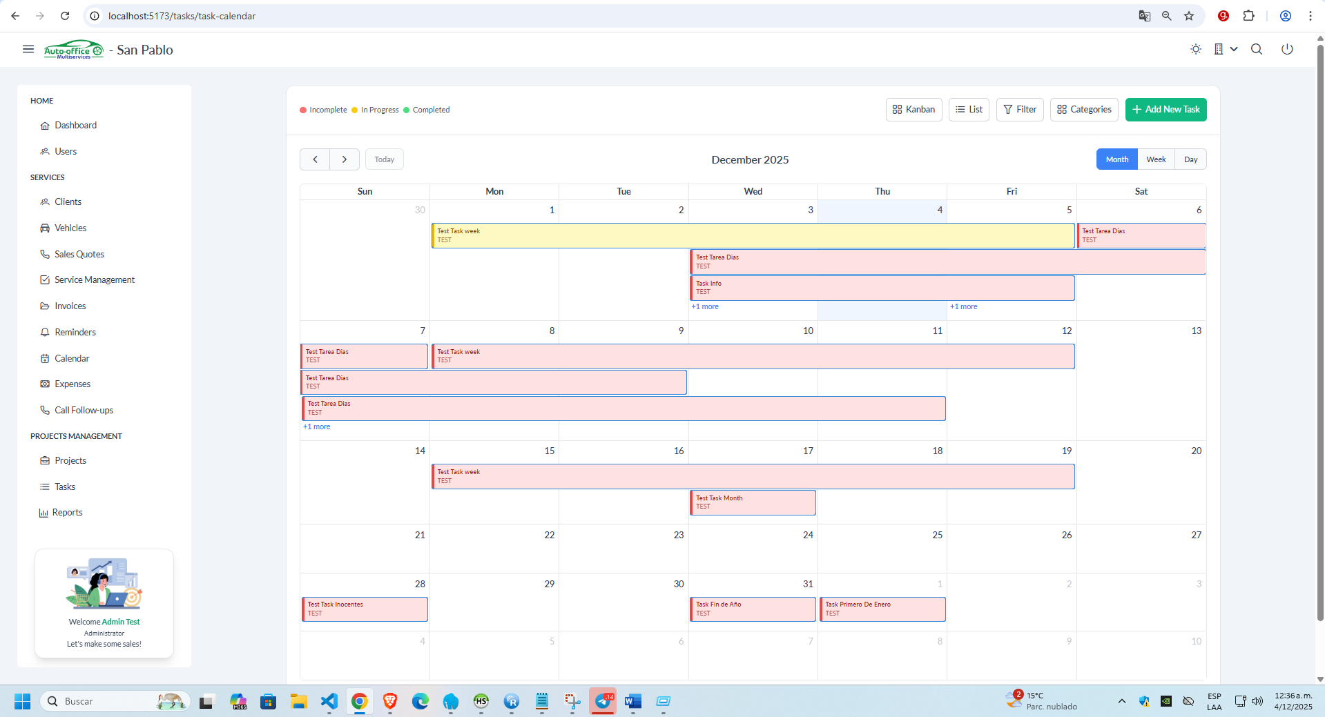Toggle light/dark theme sun icon
Screen dimensions: 1325x717
(1196, 49)
